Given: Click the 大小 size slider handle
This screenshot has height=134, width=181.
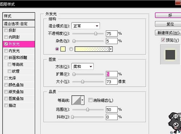Looking at the screenshot, I should [x=83, y=81].
